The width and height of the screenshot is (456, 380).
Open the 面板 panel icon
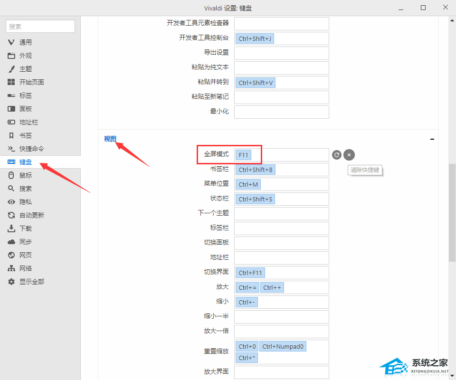click(x=11, y=109)
